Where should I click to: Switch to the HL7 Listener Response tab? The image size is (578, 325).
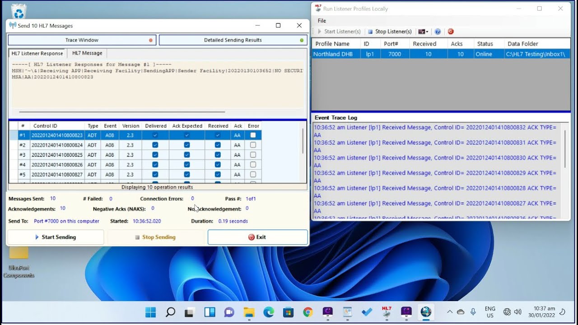point(37,53)
